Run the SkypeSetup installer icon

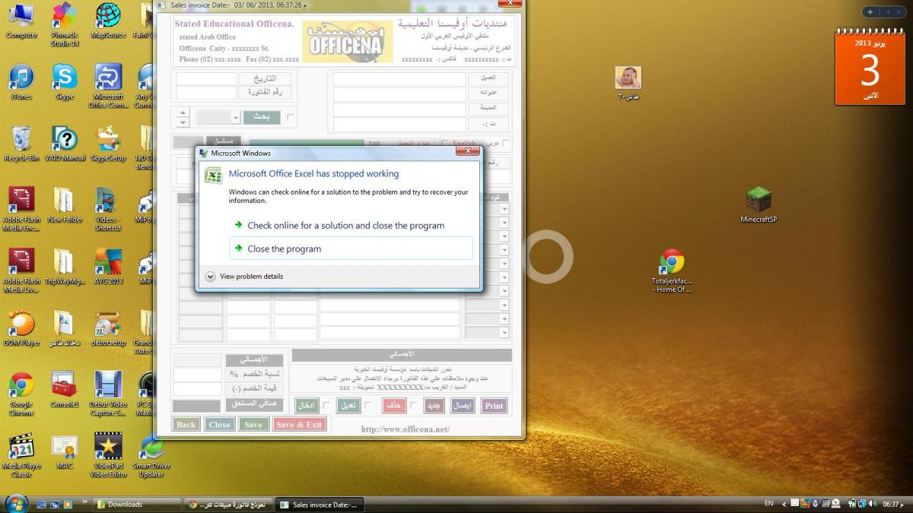[108, 144]
